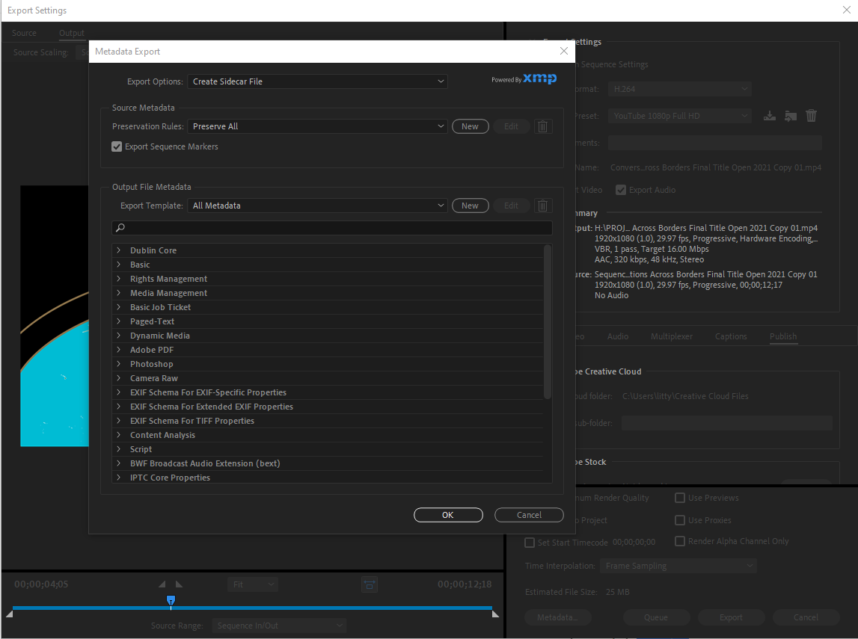Click the trash icon beside Export Template

coord(542,206)
